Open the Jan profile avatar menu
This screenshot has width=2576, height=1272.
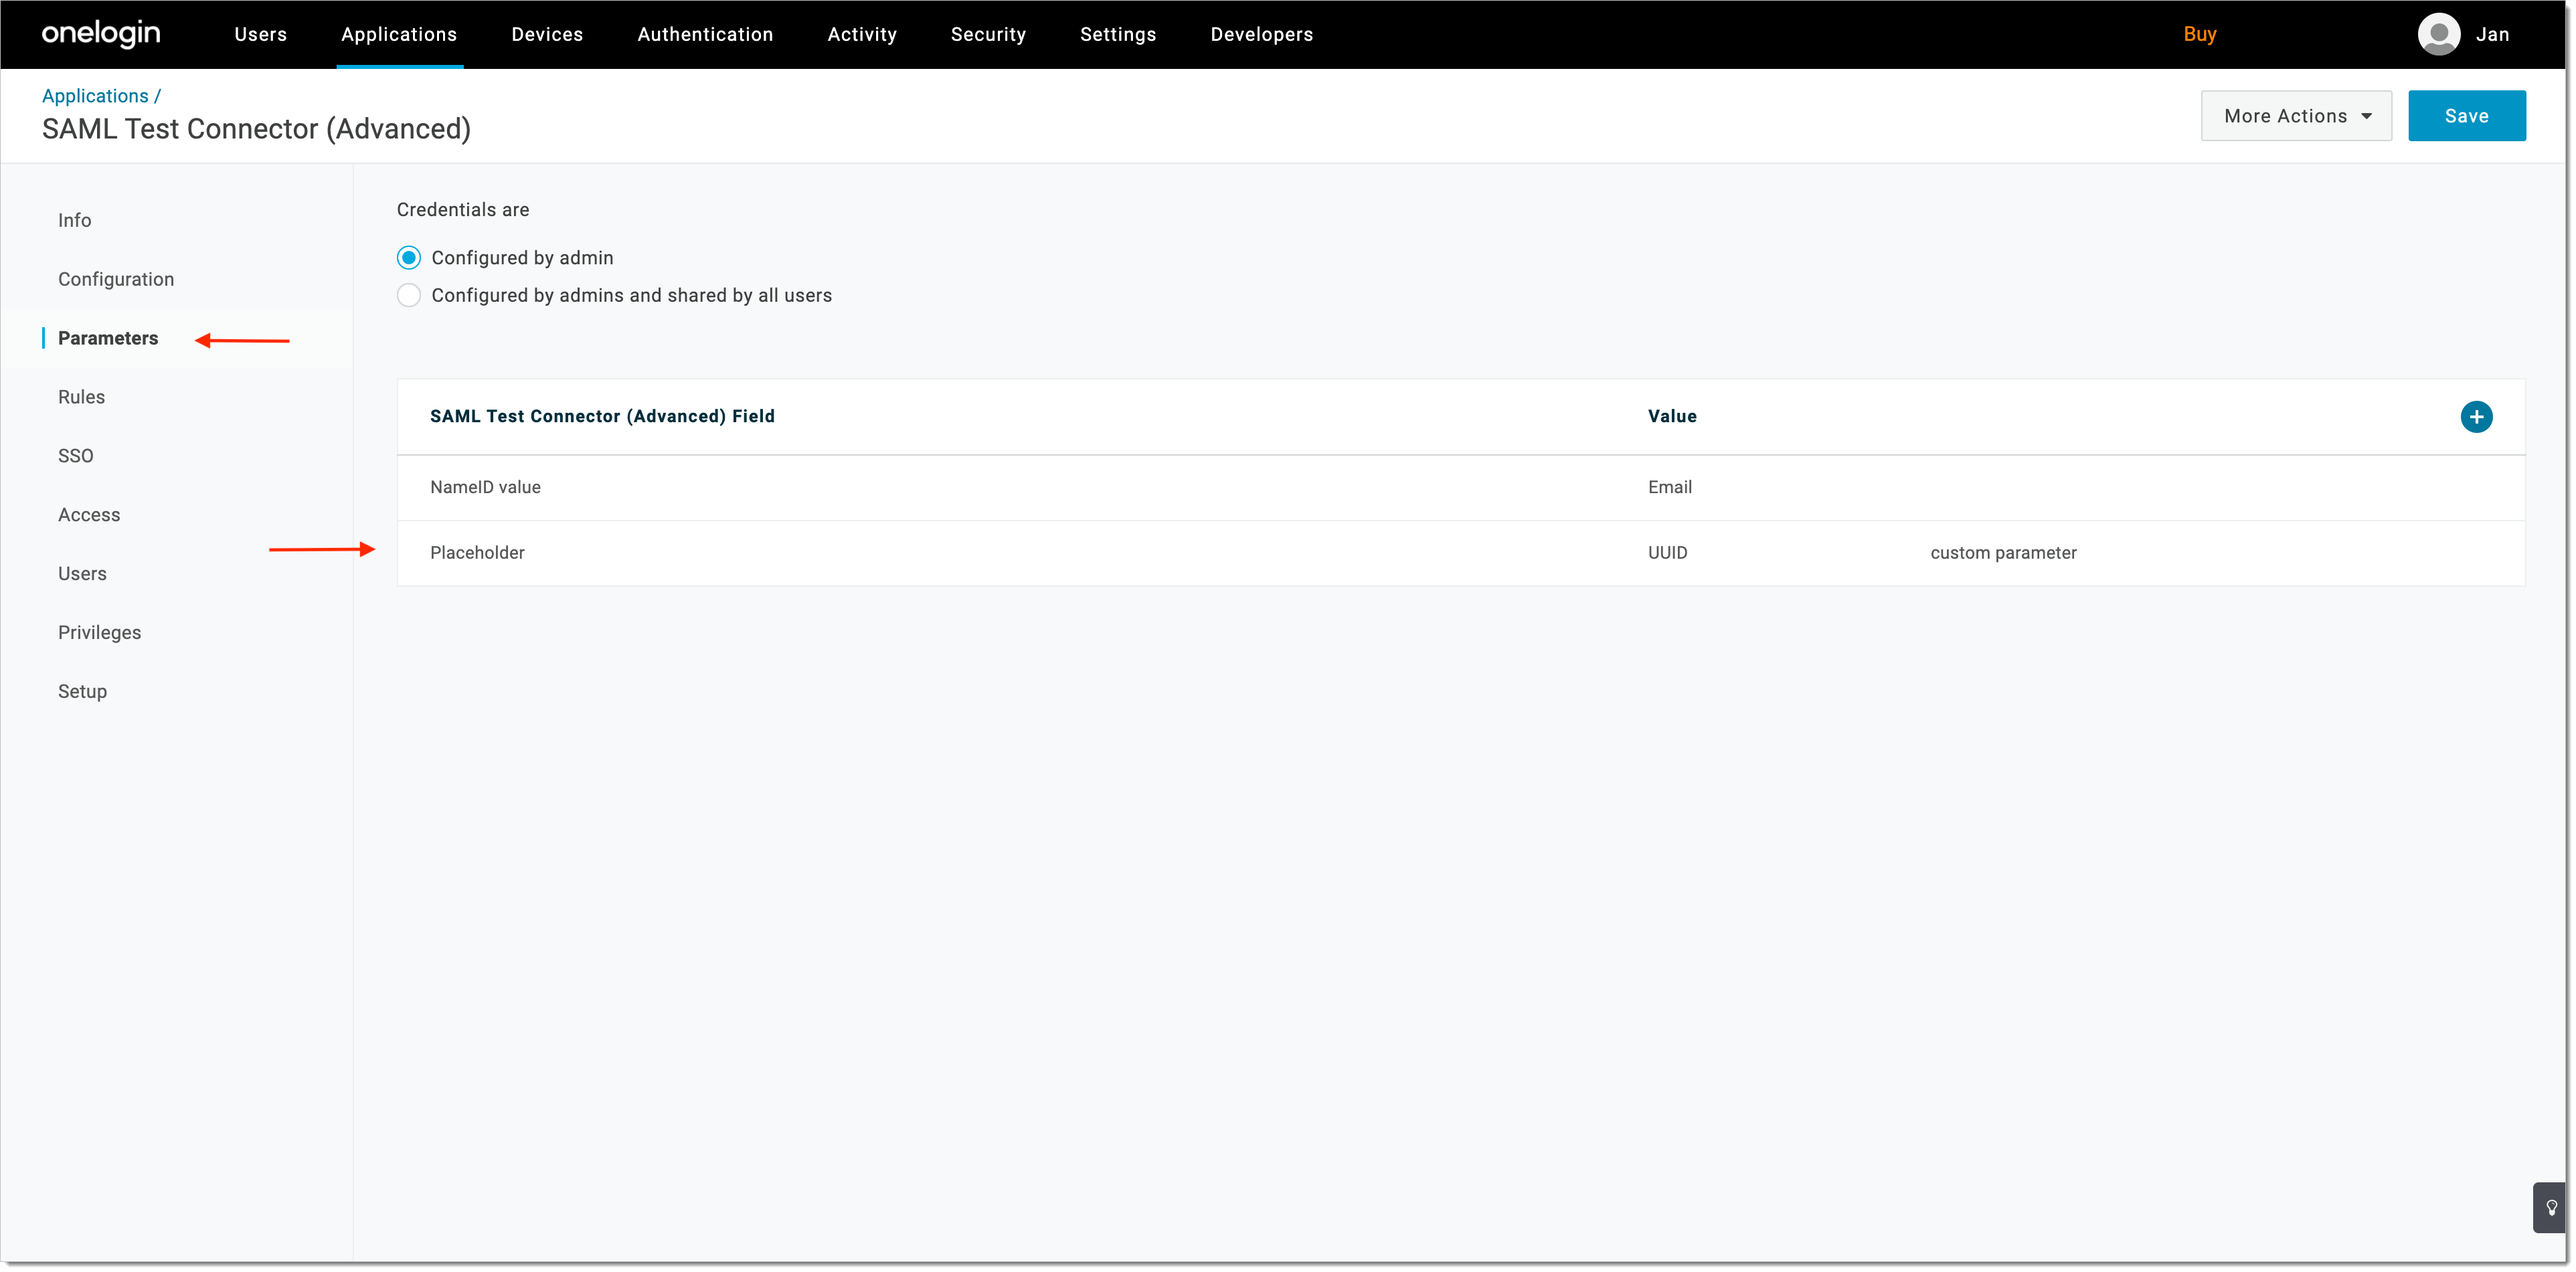(x=2440, y=33)
